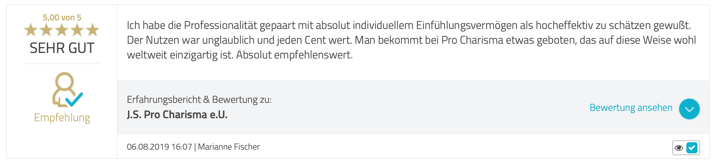Viewport: 716px width, 165px height.
Task: Toggle the blue verified checkbox
Action: click(x=692, y=148)
